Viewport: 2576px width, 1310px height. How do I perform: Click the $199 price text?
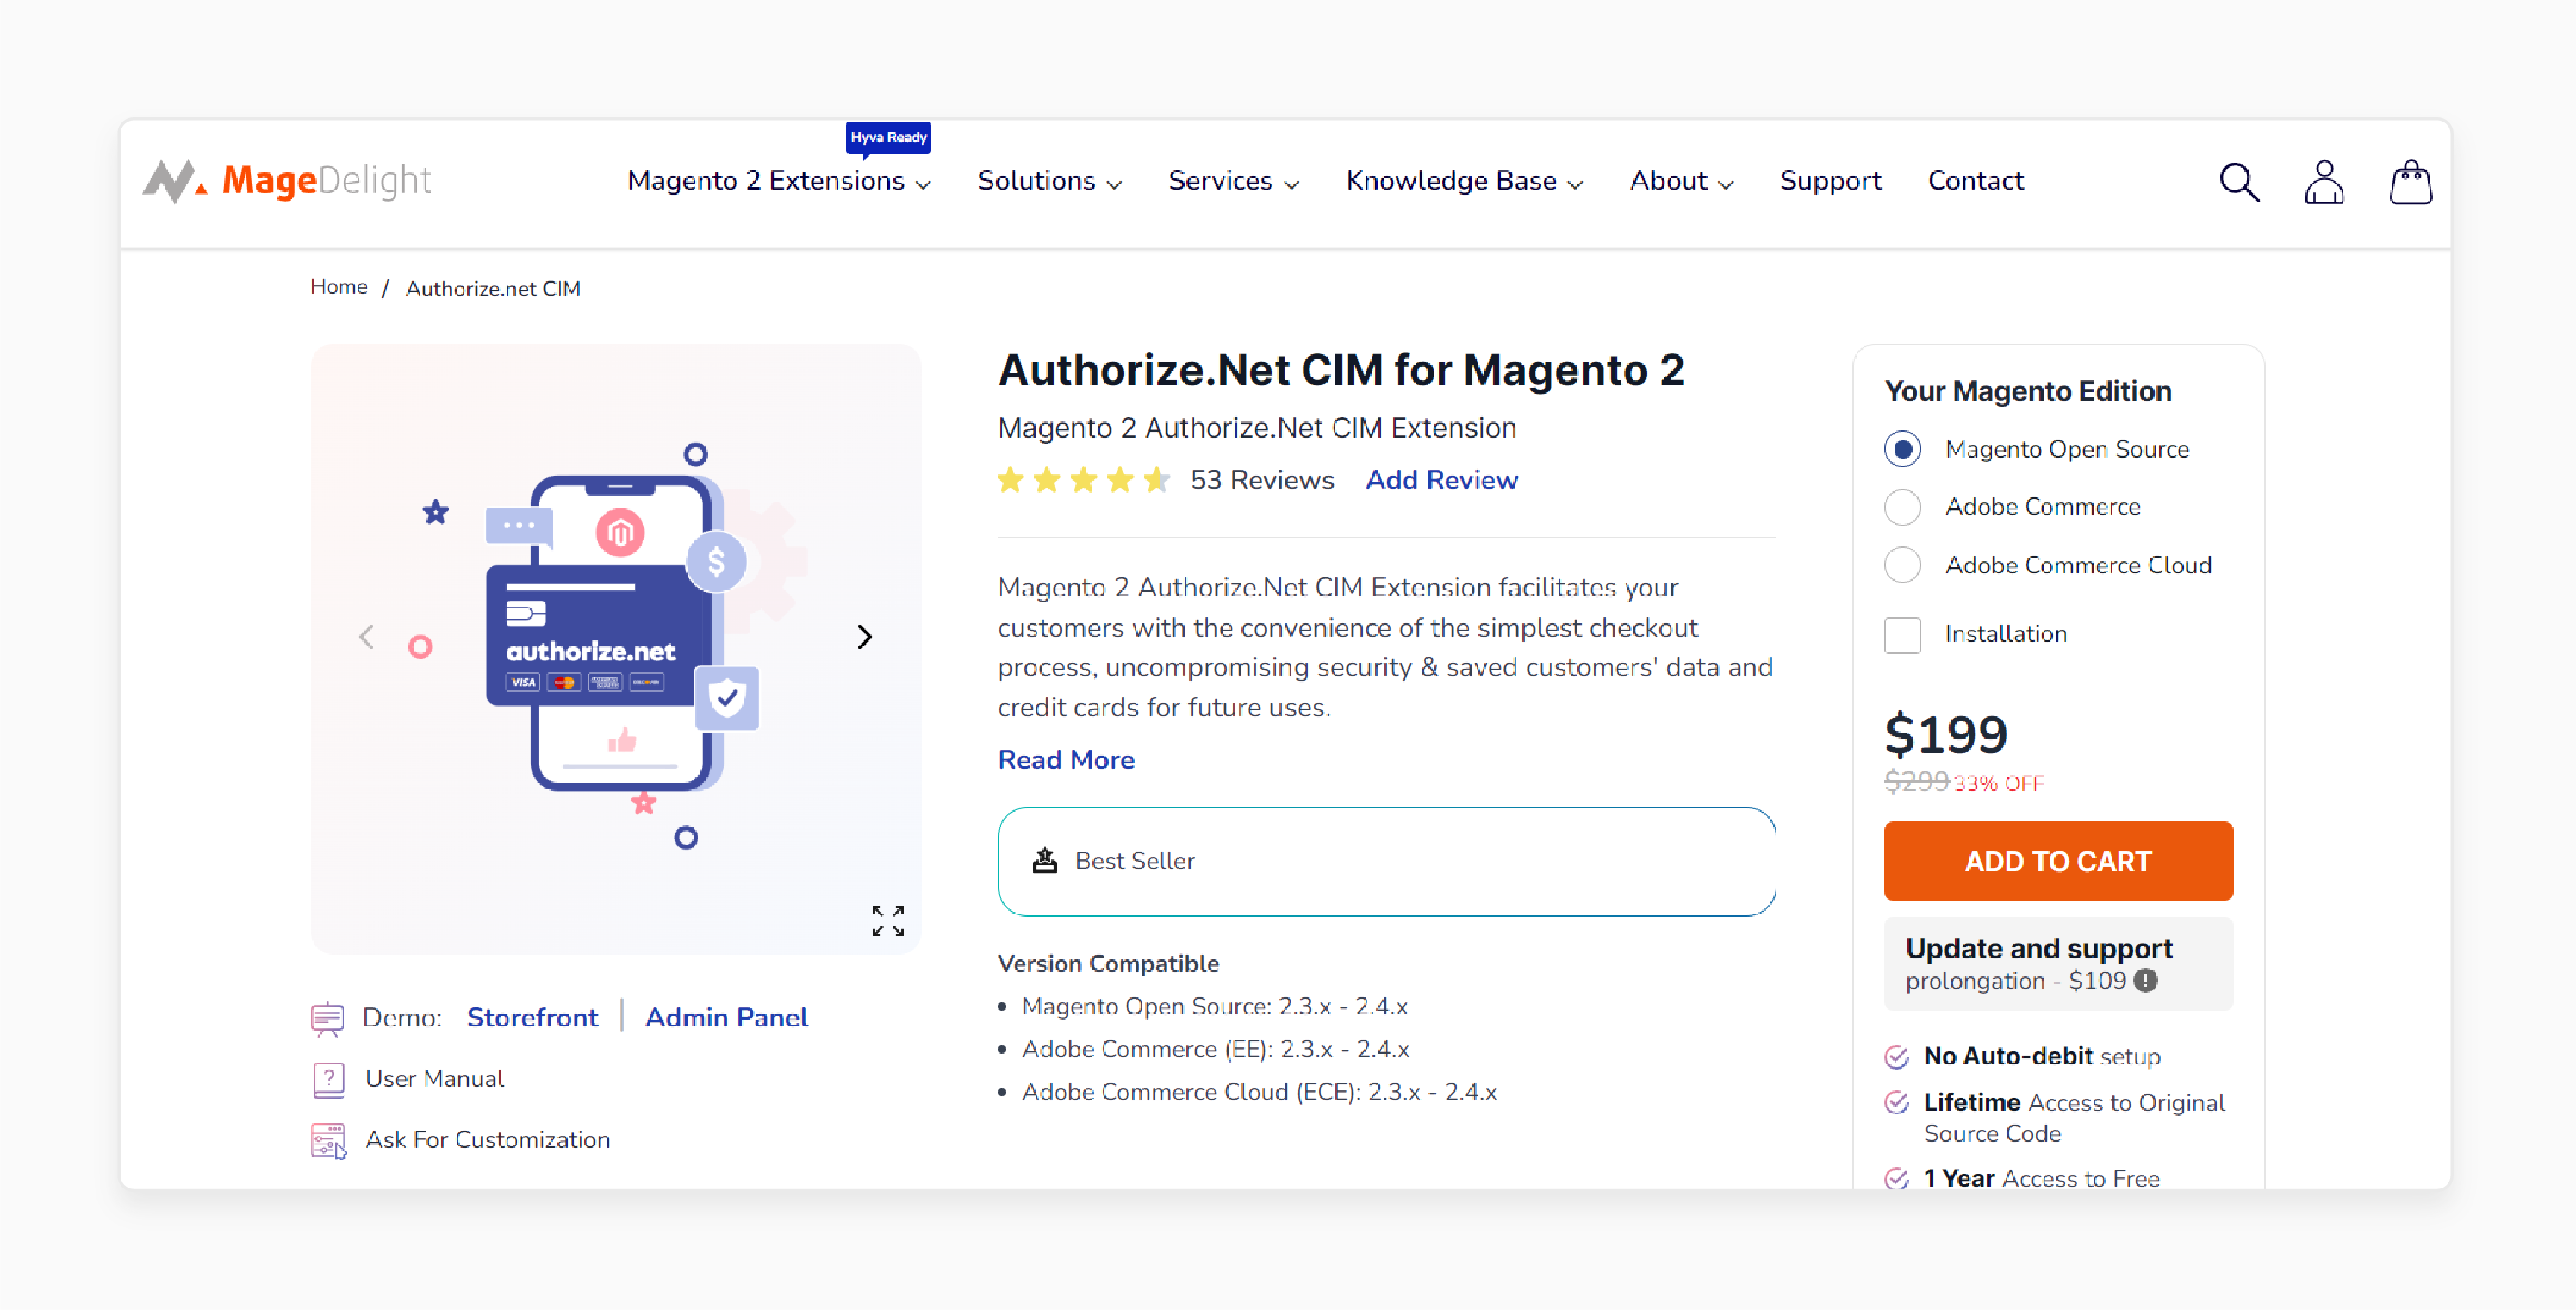[x=1945, y=734]
